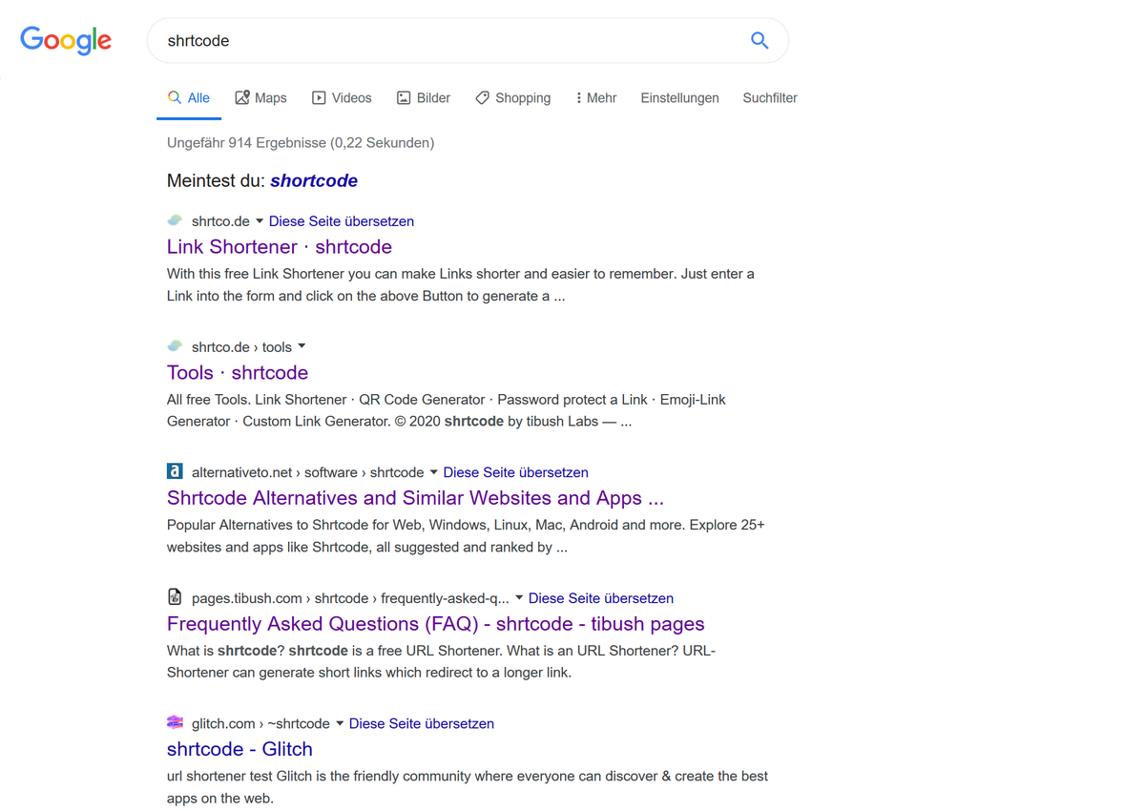This screenshot has width=1145, height=811.
Task: Open dropdown arrow next to shrtco.de
Action: click(x=260, y=220)
